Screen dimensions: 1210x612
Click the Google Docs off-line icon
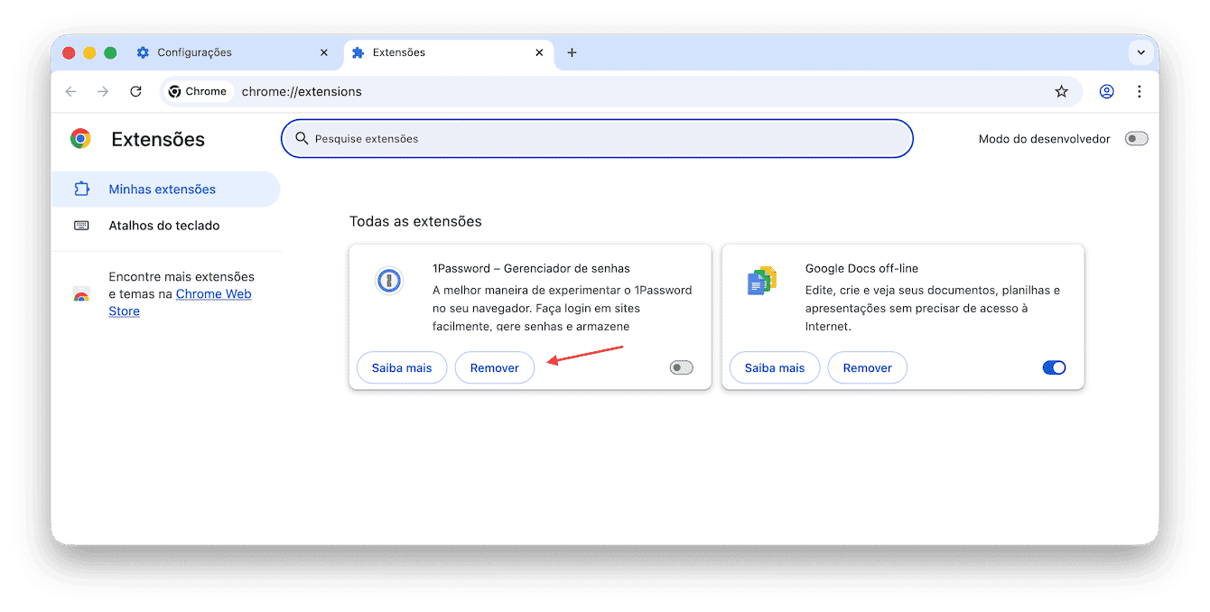tap(761, 281)
